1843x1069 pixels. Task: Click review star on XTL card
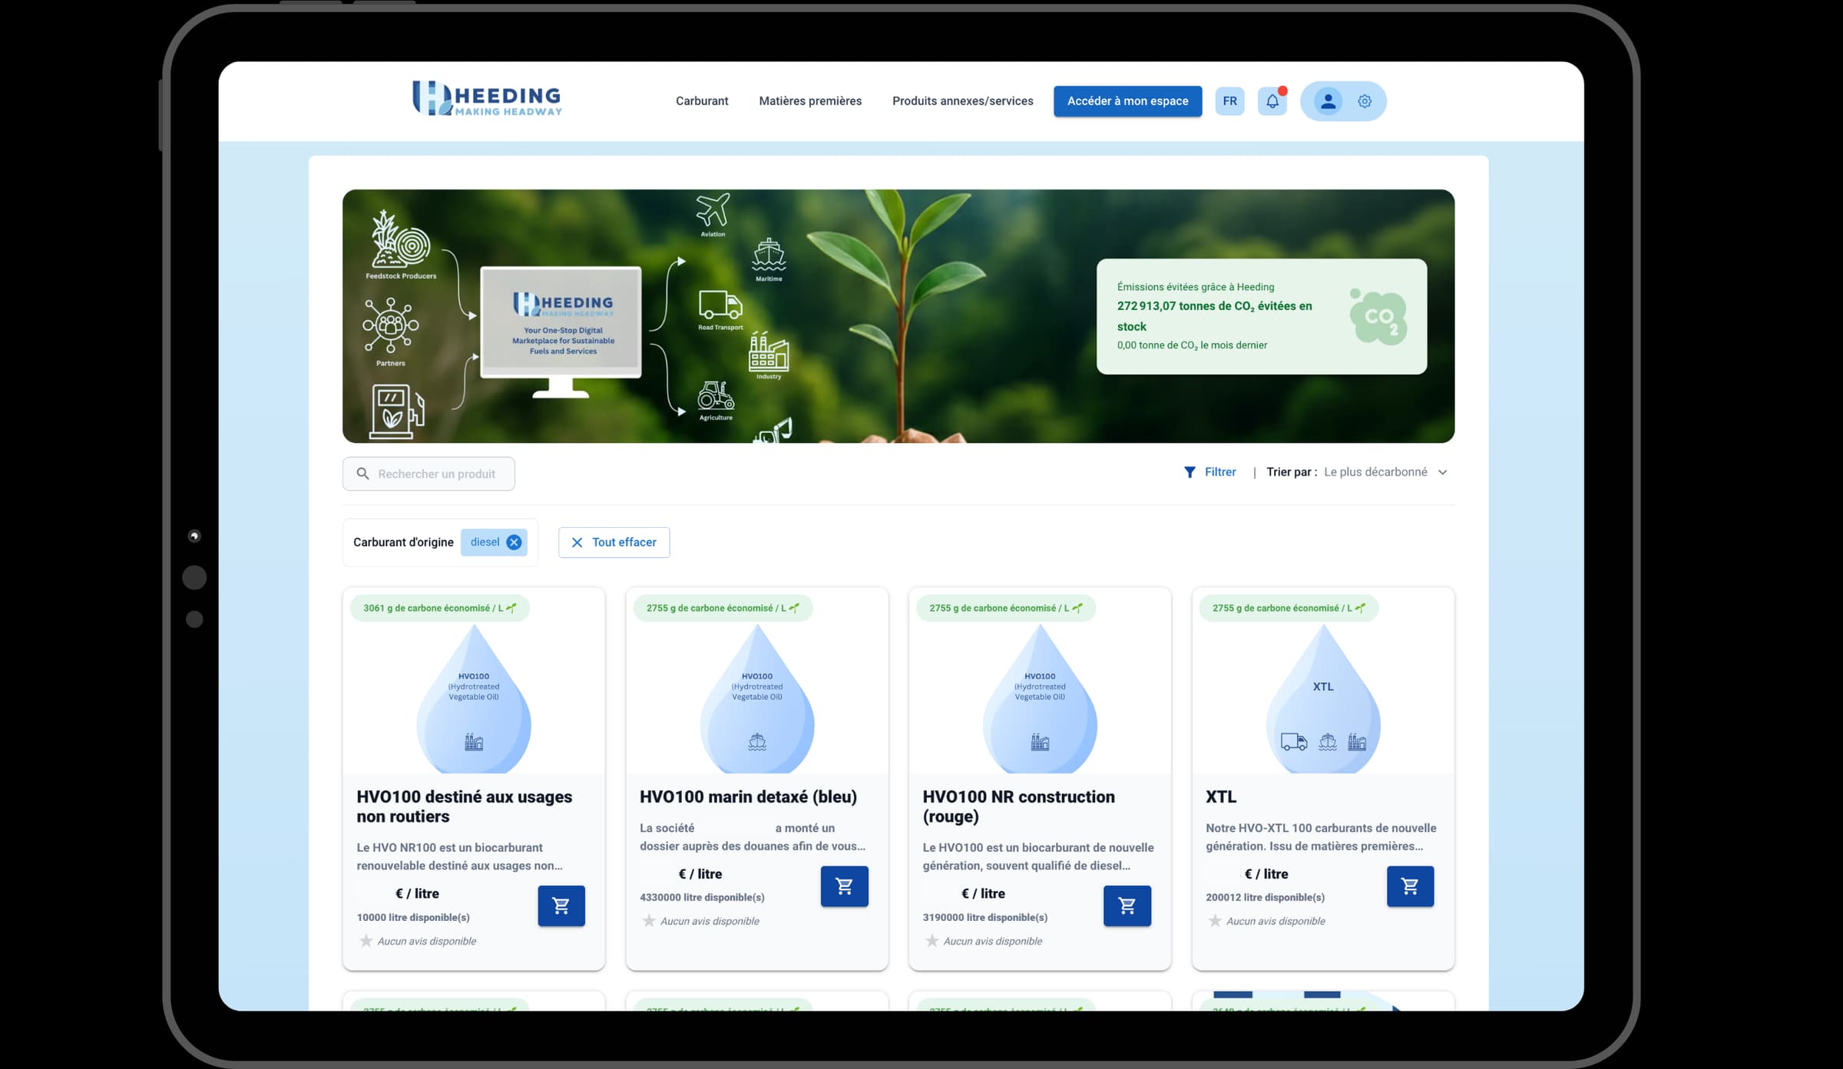[1215, 921]
